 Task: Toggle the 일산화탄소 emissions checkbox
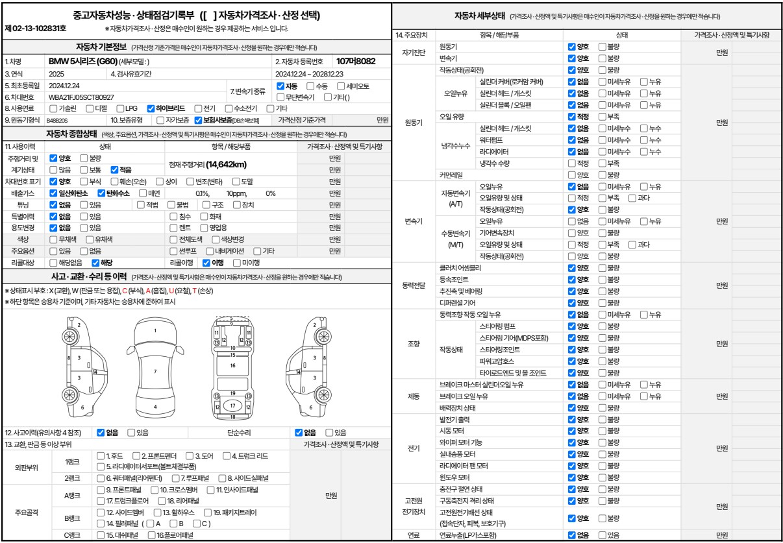tap(53, 193)
